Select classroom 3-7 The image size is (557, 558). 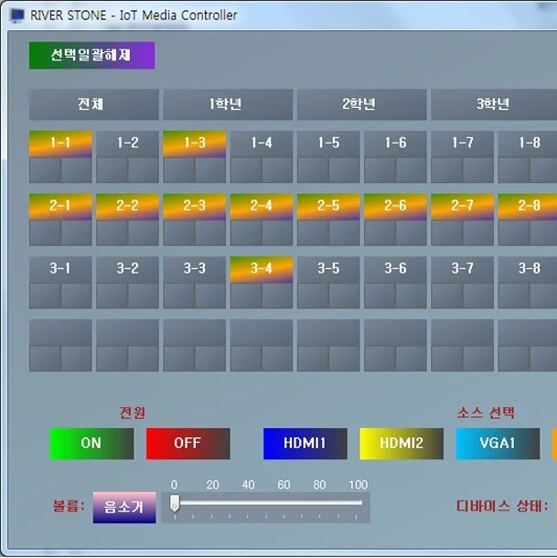(x=462, y=269)
